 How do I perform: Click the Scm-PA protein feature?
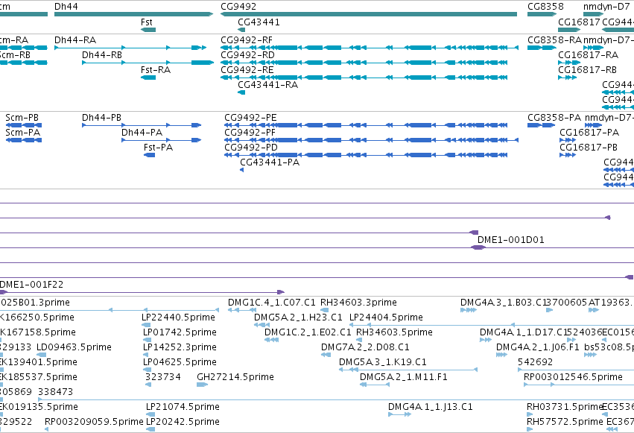tap(23, 140)
